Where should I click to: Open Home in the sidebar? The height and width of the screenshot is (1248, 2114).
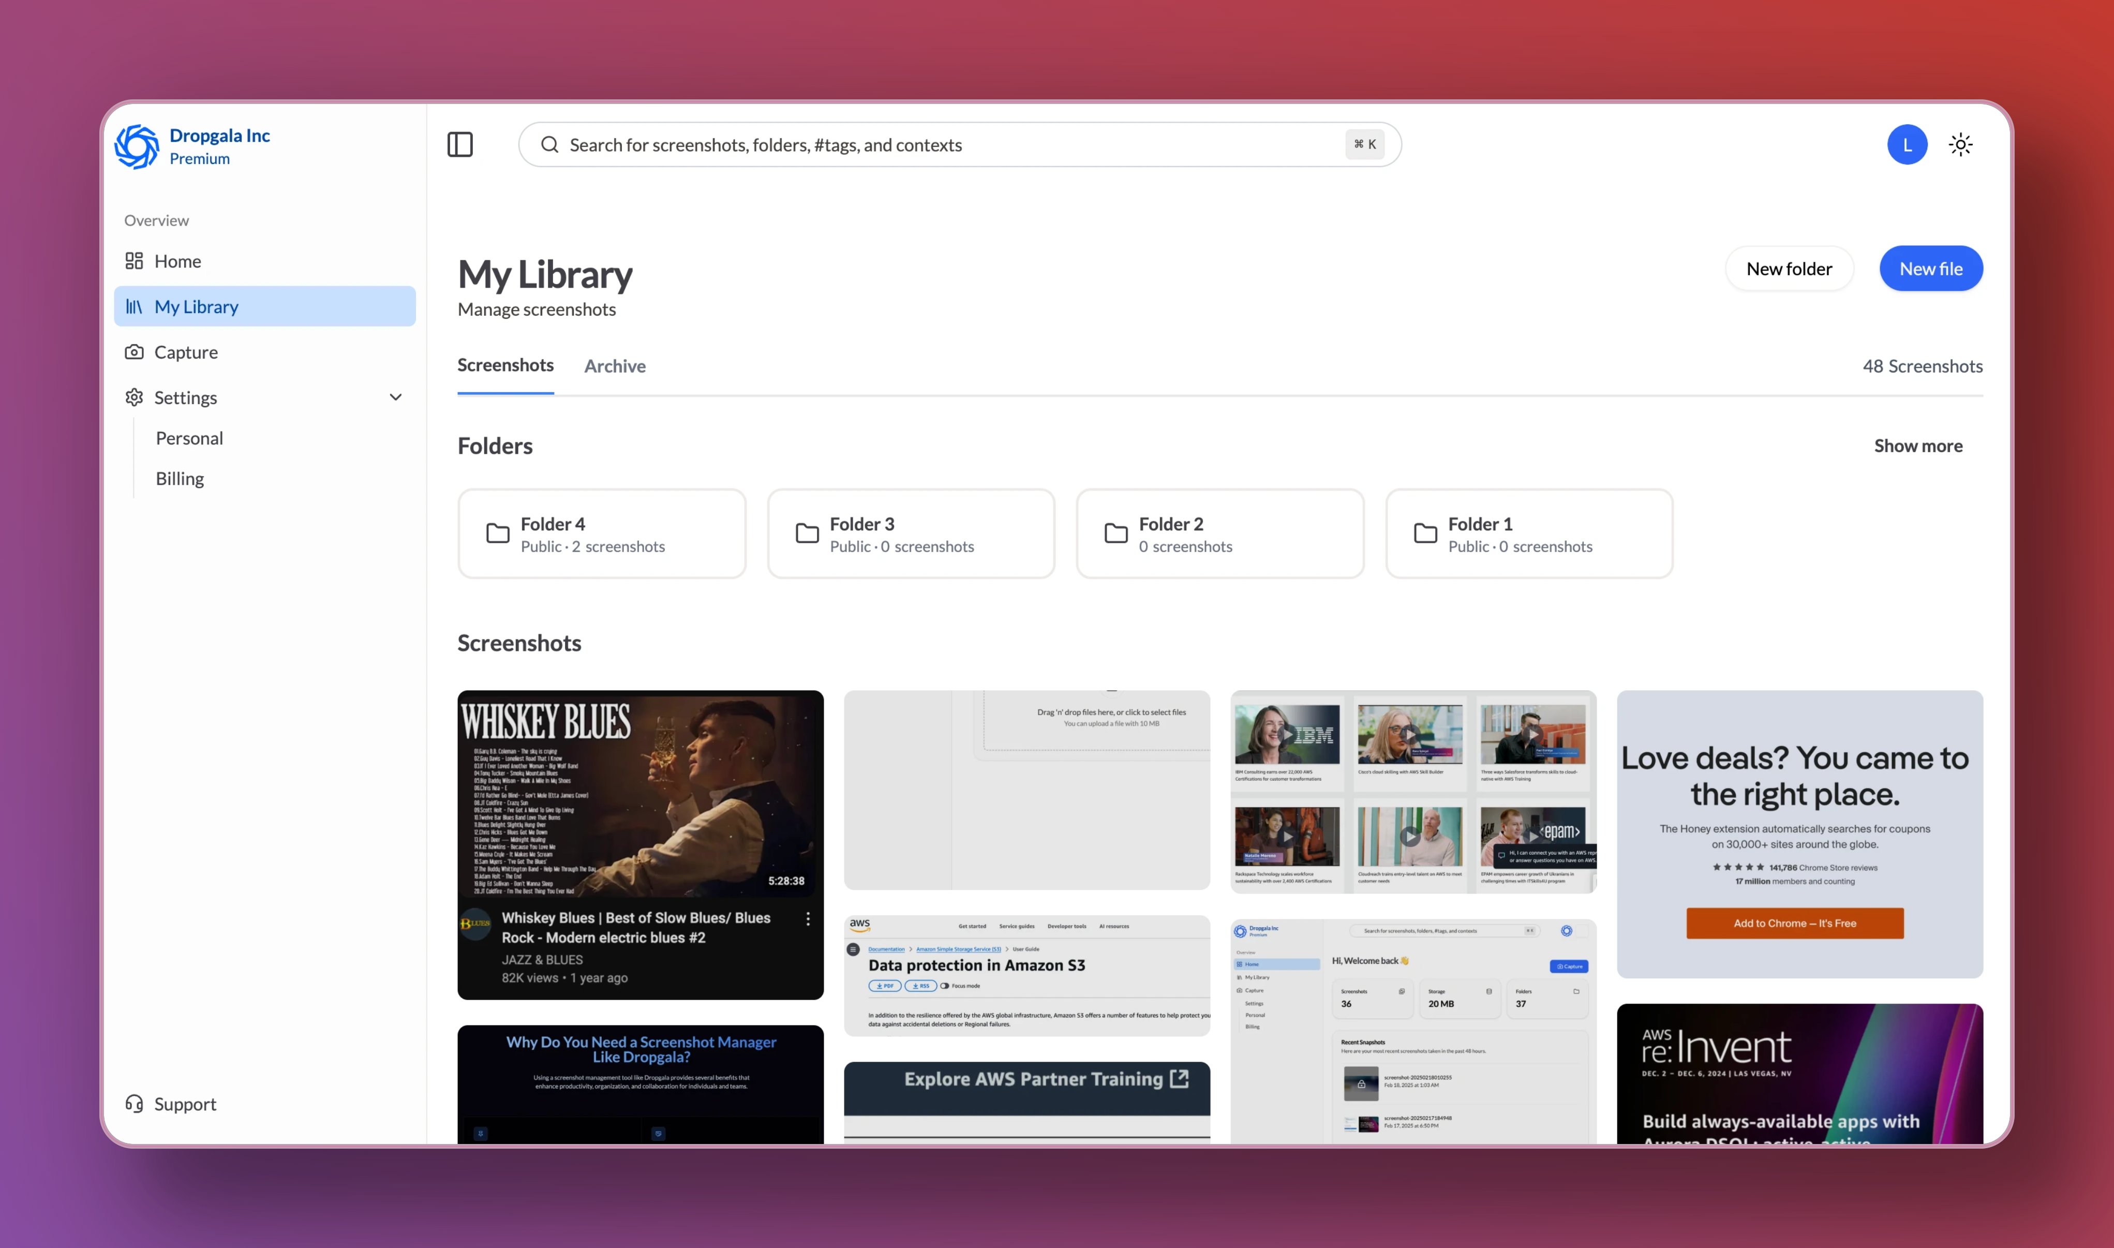tap(177, 261)
